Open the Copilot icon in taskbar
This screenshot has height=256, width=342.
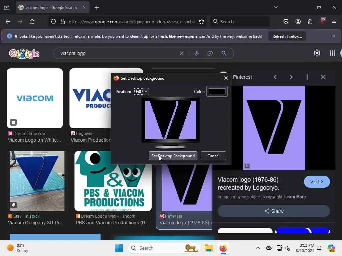point(331,248)
